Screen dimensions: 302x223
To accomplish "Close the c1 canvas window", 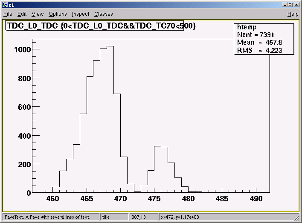I will pyautogui.click(x=296, y=5).
